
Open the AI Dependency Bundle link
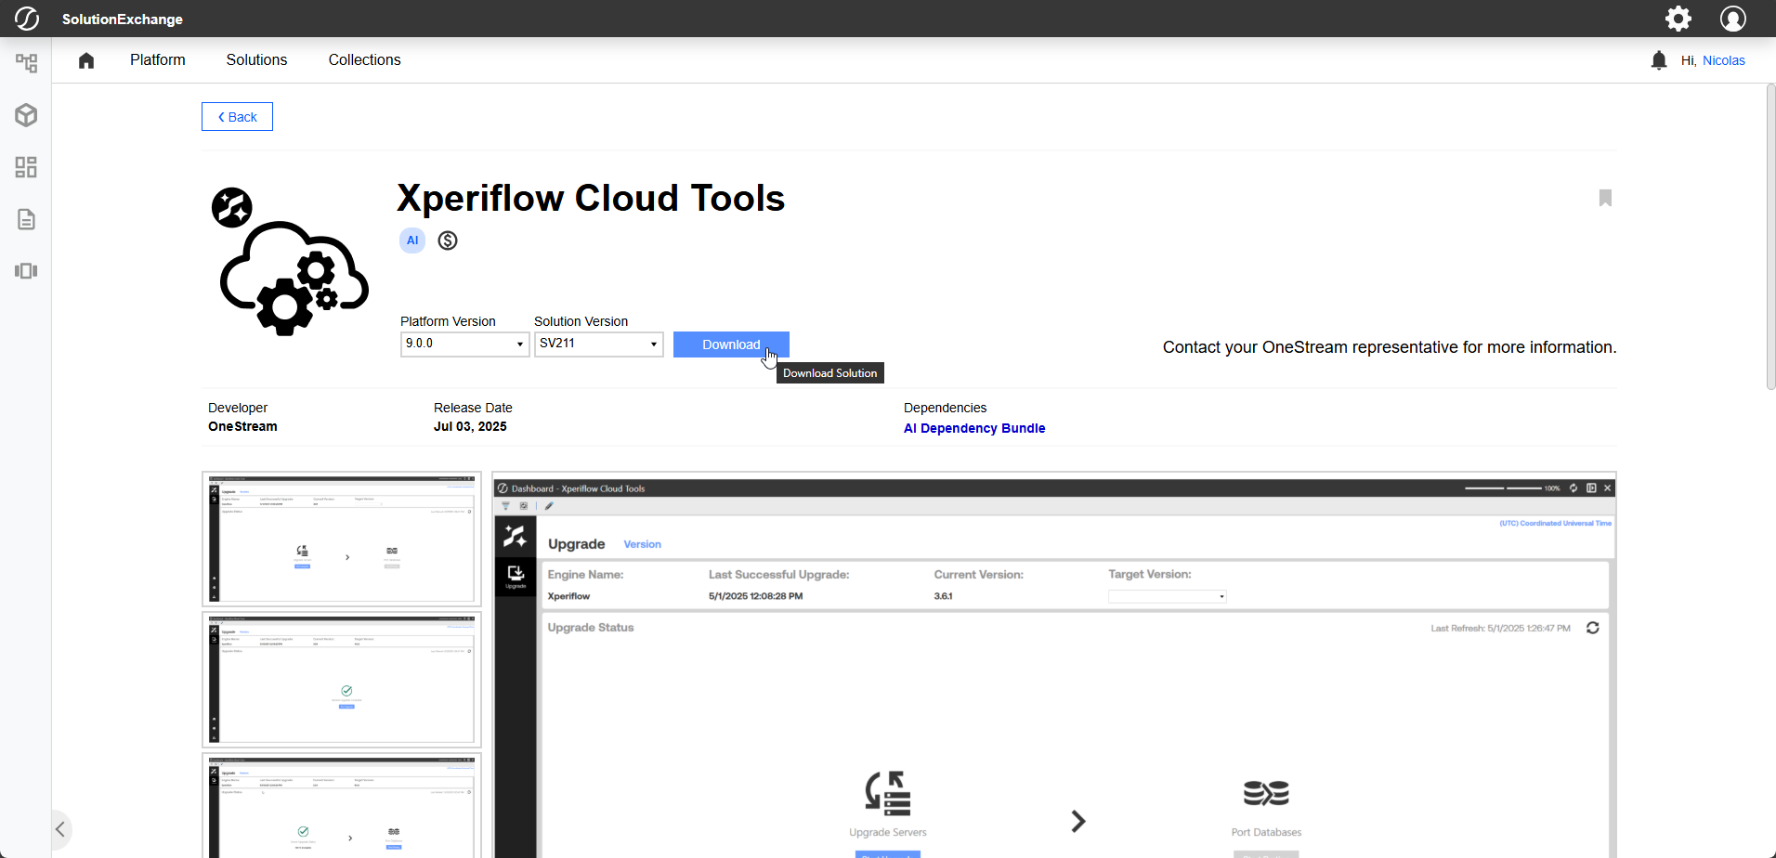[x=973, y=428]
